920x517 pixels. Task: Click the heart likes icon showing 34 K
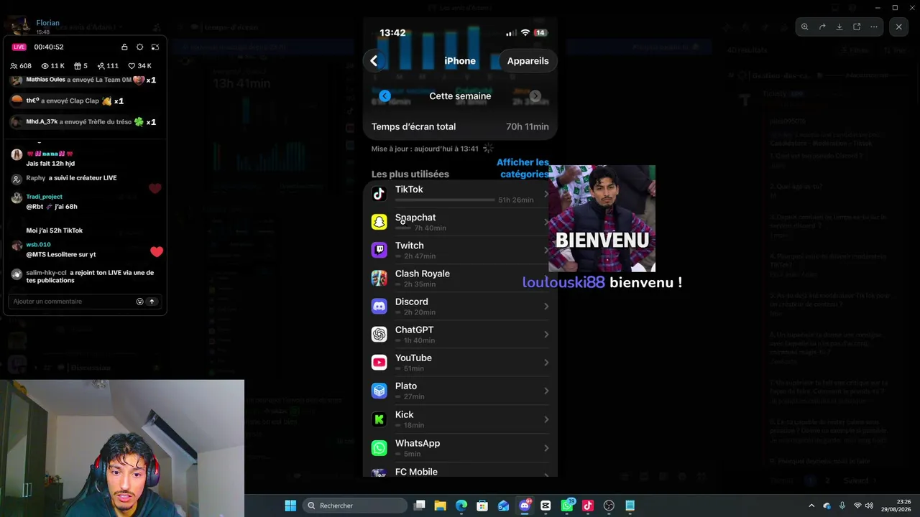(x=132, y=66)
